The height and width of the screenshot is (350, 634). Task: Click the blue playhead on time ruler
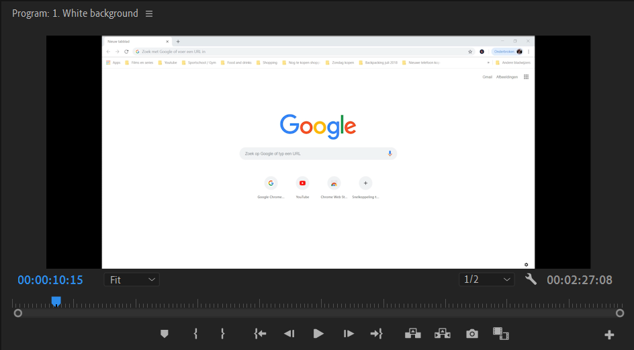click(56, 302)
